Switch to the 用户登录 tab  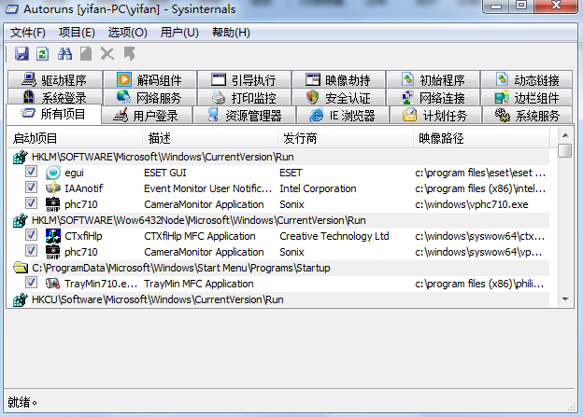(147, 116)
